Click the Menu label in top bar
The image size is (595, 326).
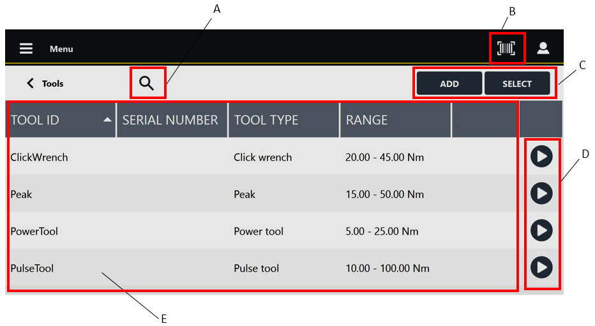pyautogui.click(x=61, y=49)
